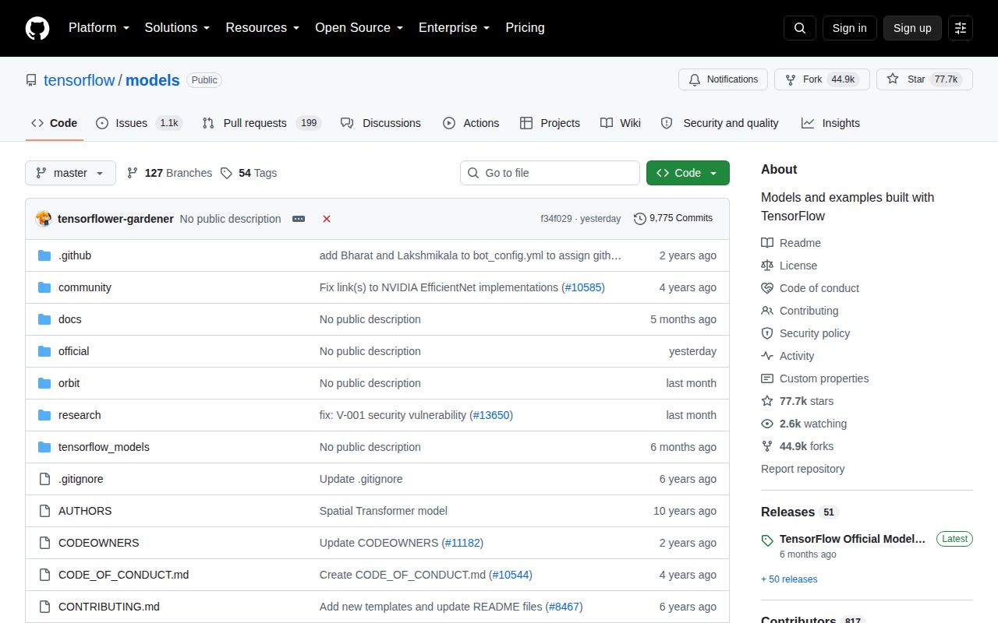Click the tensorflow_models folder icon
Viewport: 998px width, 623px height.
click(44, 447)
